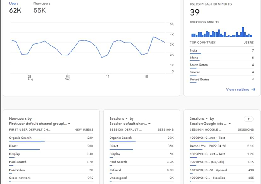Expand the Session Google Ads dimension dropdown

(x=229, y=124)
